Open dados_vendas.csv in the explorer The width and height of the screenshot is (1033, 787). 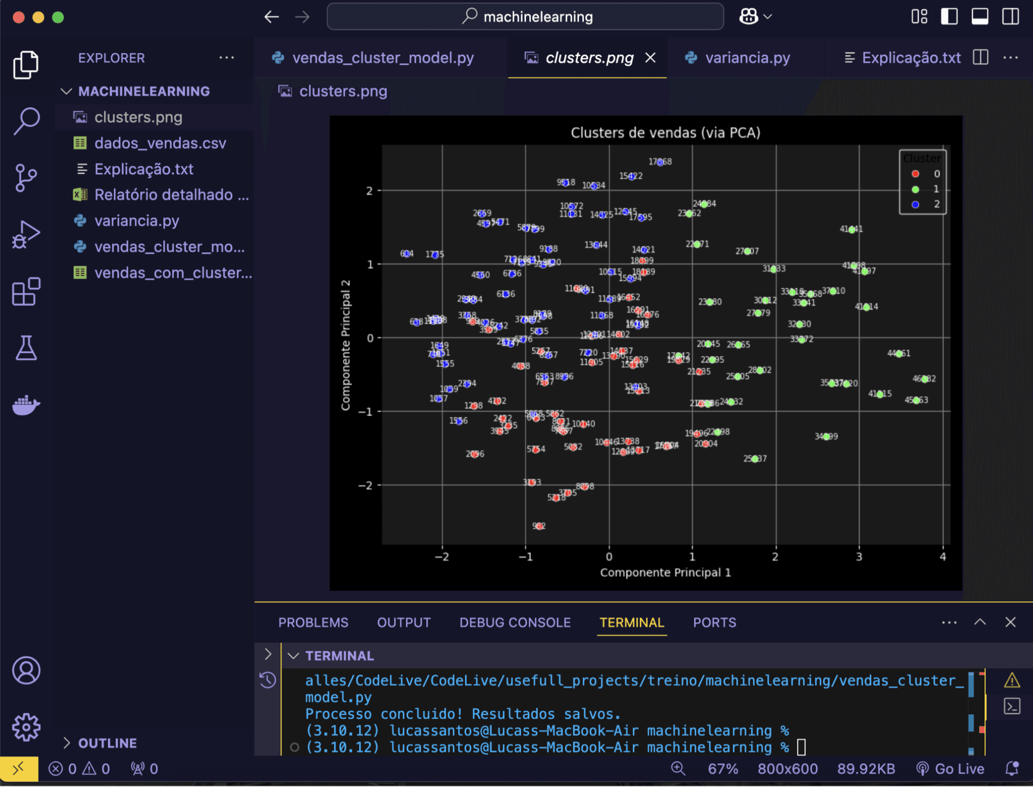(x=160, y=143)
